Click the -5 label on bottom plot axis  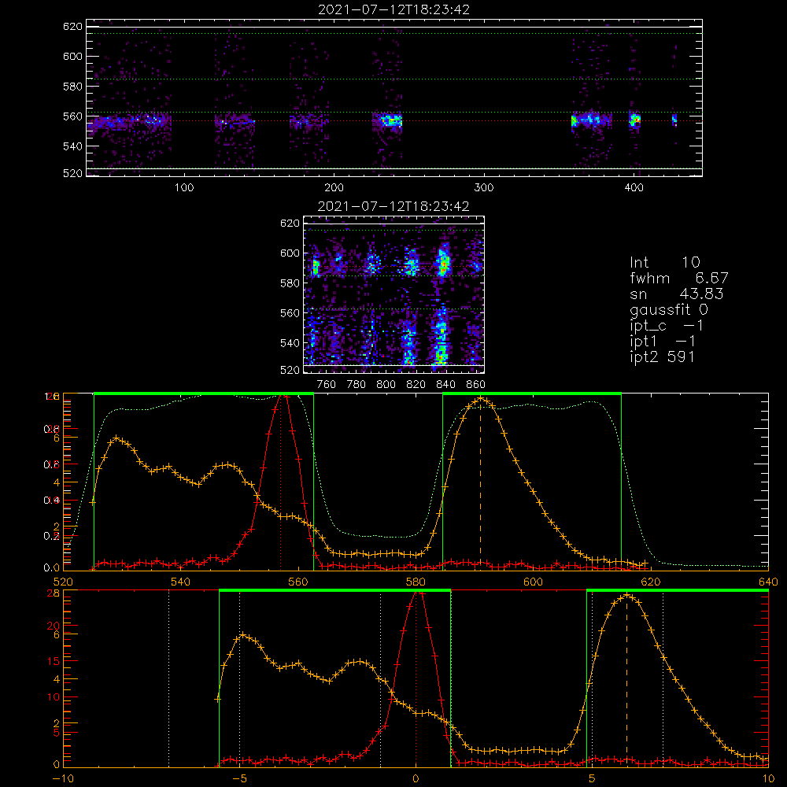(239, 779)
